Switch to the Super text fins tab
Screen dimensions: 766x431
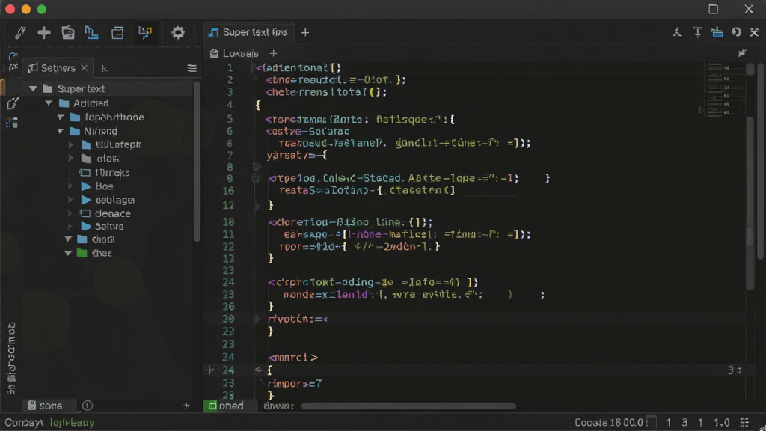coord(248,32)
